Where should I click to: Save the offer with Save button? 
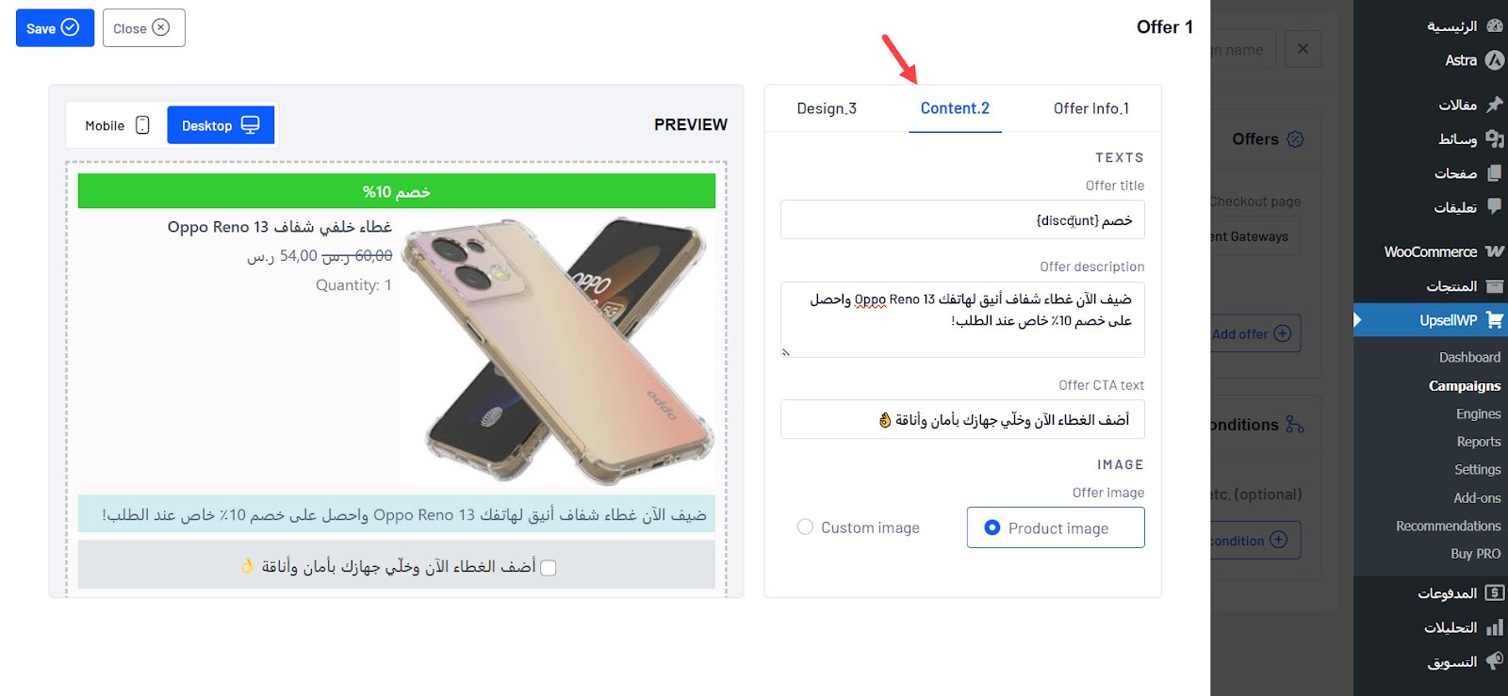coord(55,28)
